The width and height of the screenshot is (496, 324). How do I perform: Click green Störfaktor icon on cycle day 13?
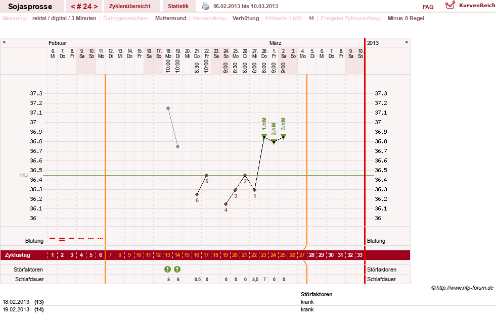coord(168,269)
